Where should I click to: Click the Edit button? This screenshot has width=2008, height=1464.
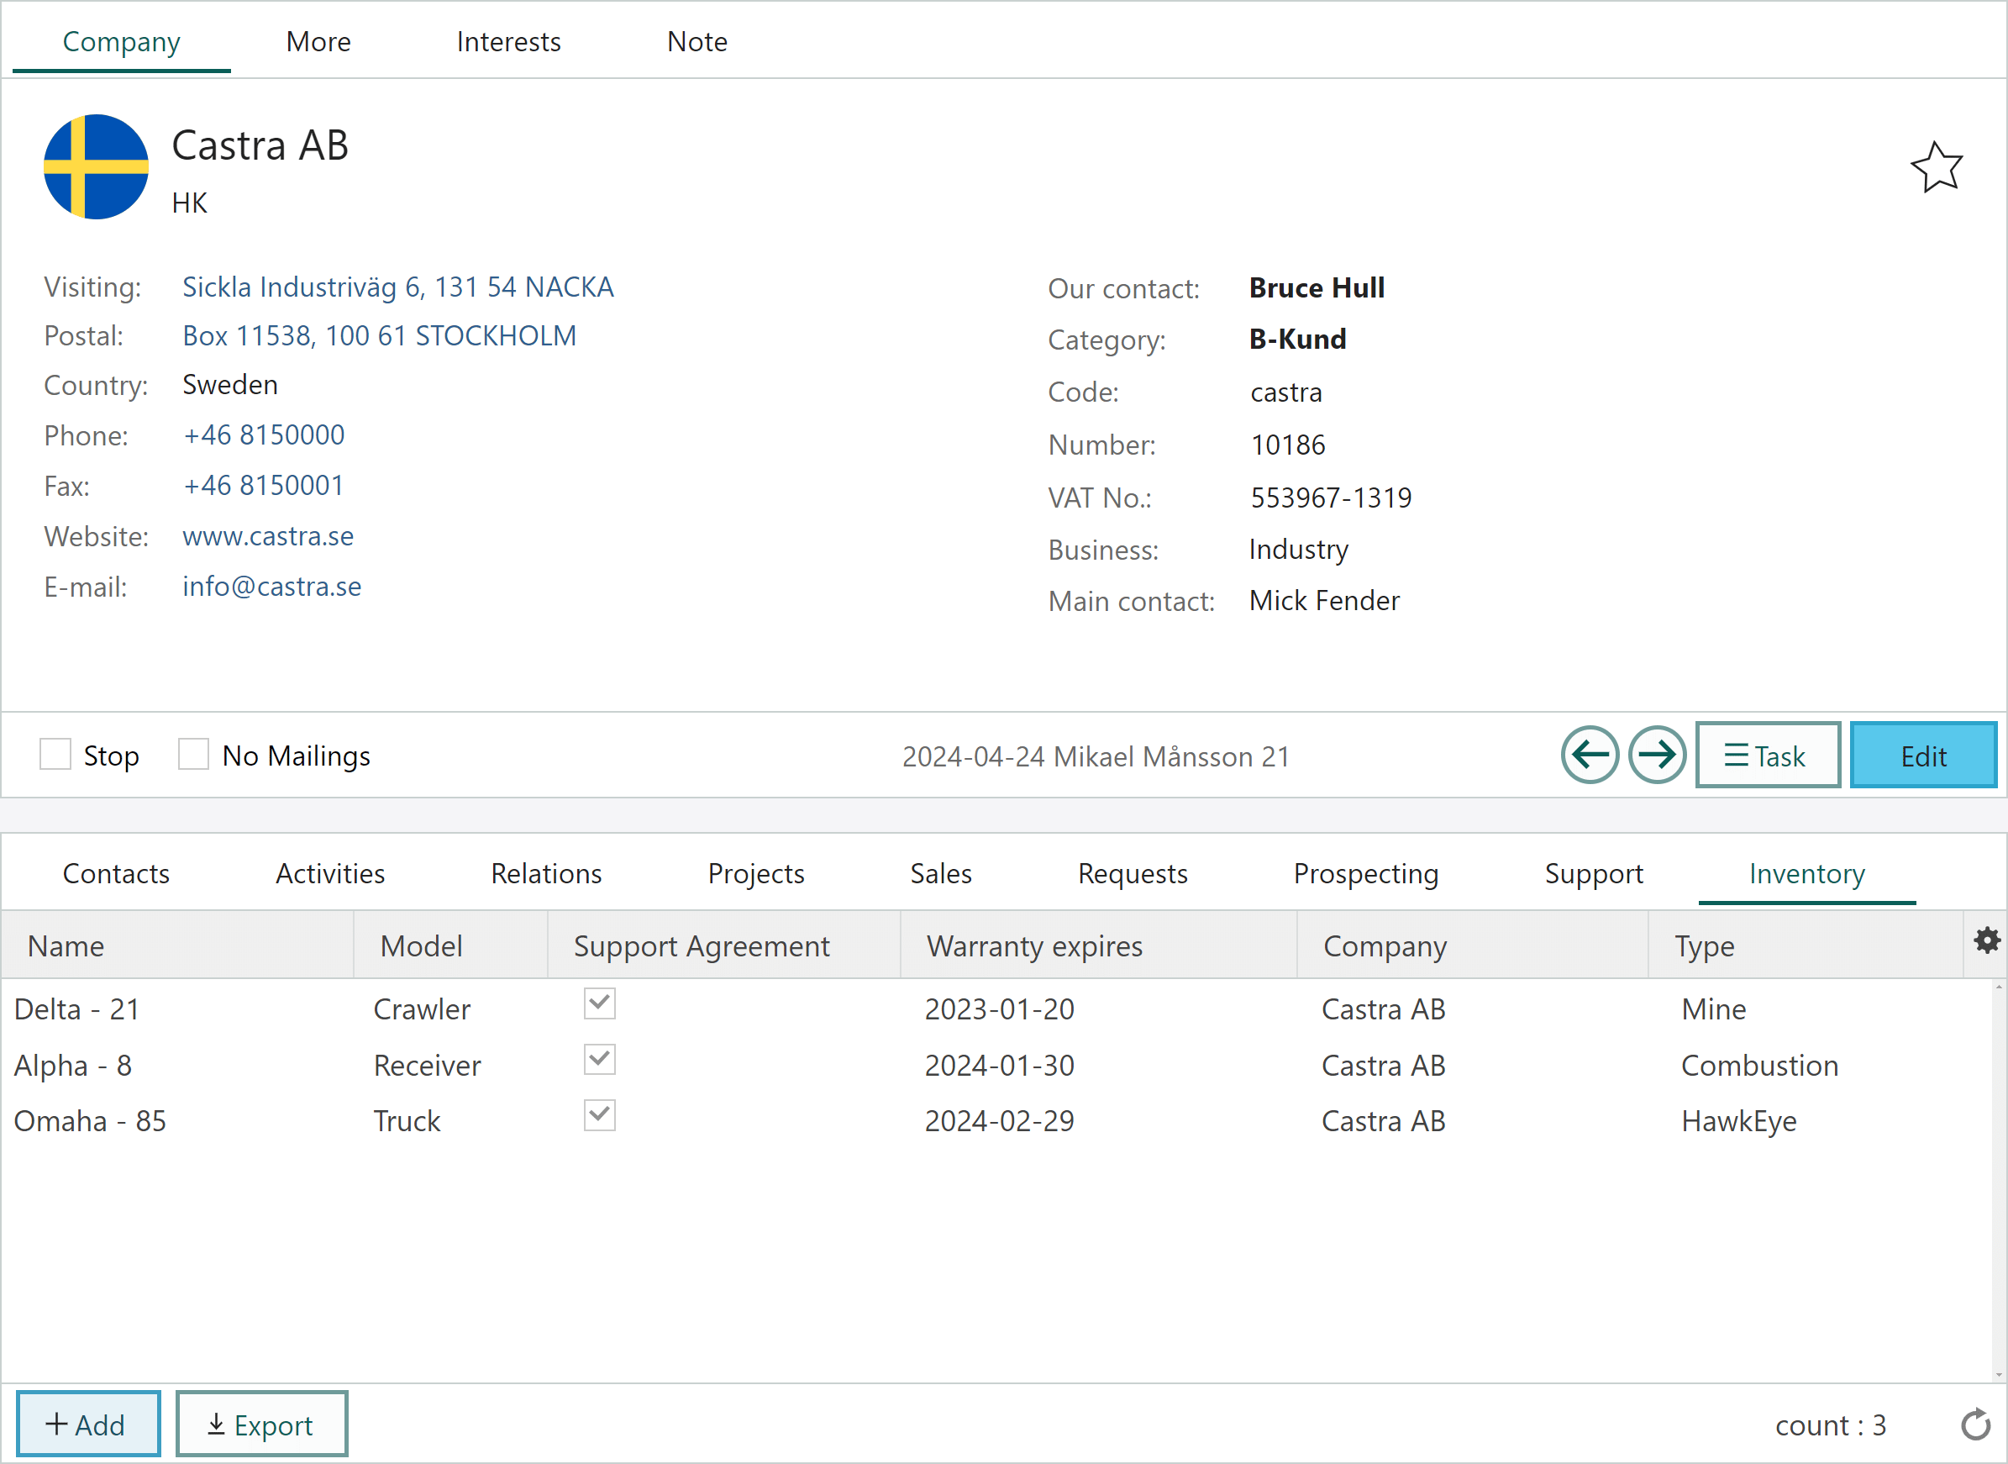pyautogui.click(x=1922, y=758)
